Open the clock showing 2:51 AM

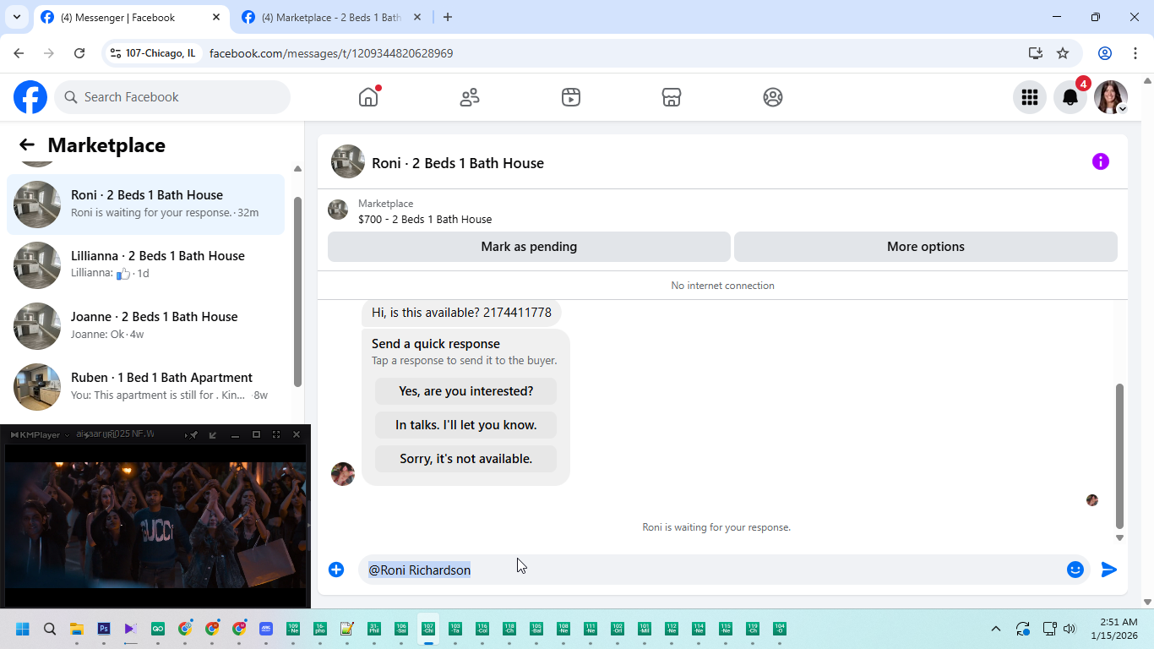(x=1114, y=629)
